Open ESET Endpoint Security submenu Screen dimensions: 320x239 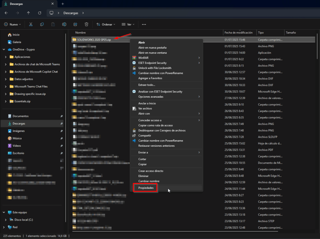[x=167, y=63]
